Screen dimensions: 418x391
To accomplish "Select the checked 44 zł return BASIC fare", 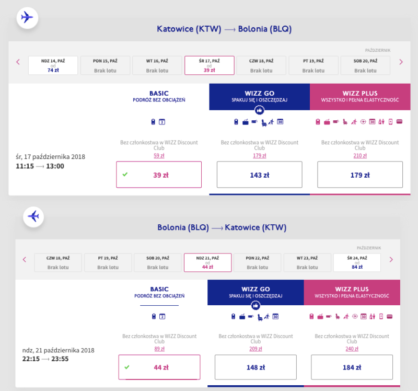I will pyautogui.click(x=159, y=367).
